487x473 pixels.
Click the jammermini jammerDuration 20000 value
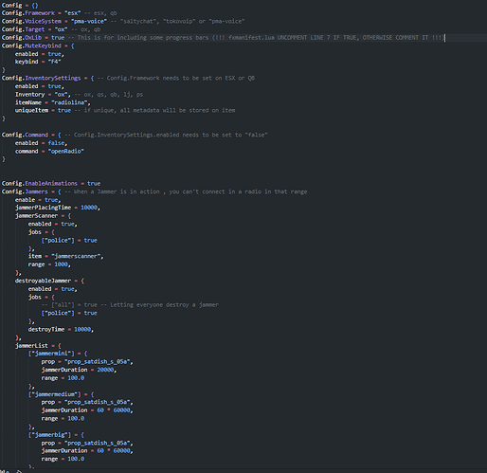pos(105,370)
